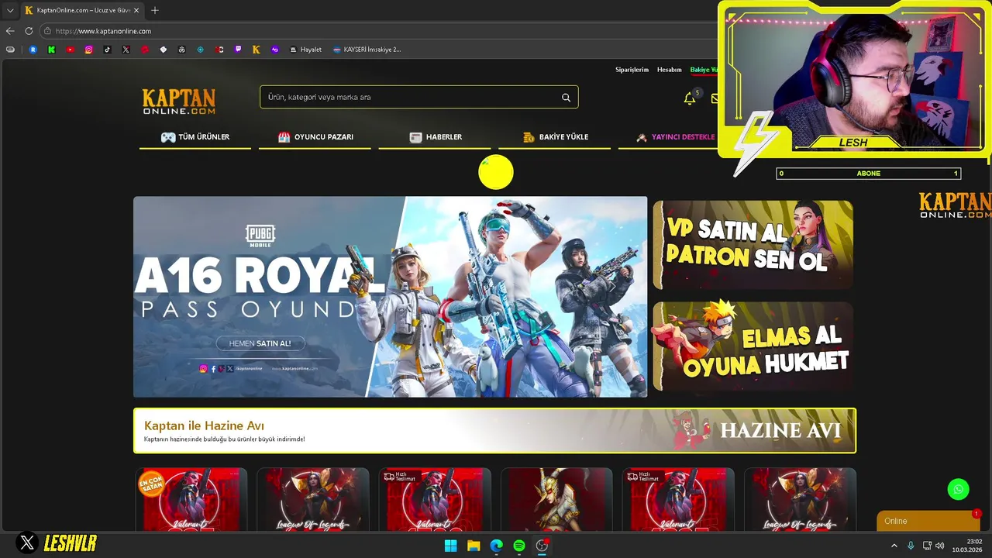The width and height of the screenshot is (992, 558).
Task: Open the X (Twitter) bookmark icon
Action: point(126,50)
